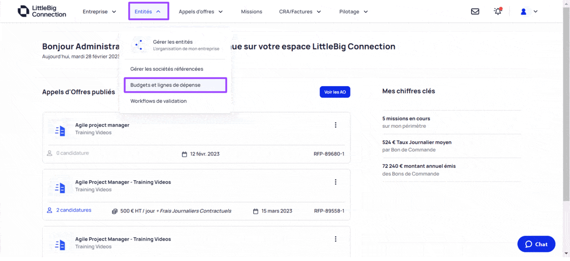Click the Mes chiffres clés heading
This screenshot has height=261, width=570.
coord(408,91)
